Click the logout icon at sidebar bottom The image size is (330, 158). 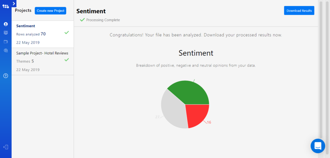coord(6,147)
